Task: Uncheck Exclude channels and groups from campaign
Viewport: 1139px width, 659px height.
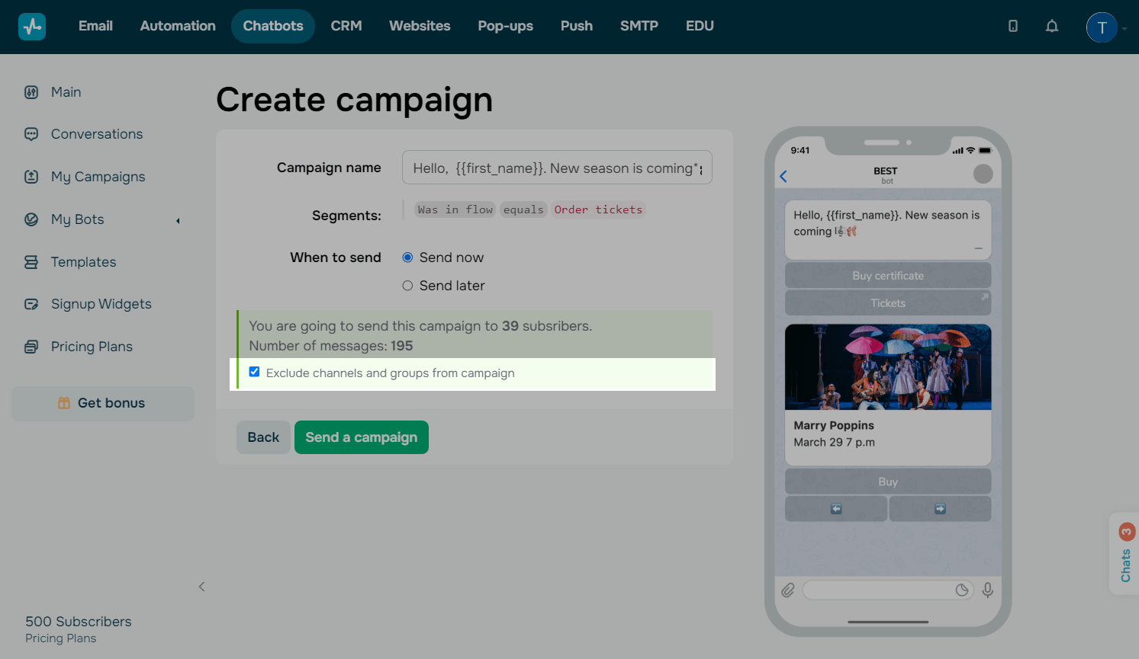Action: (x=254, y=372)
